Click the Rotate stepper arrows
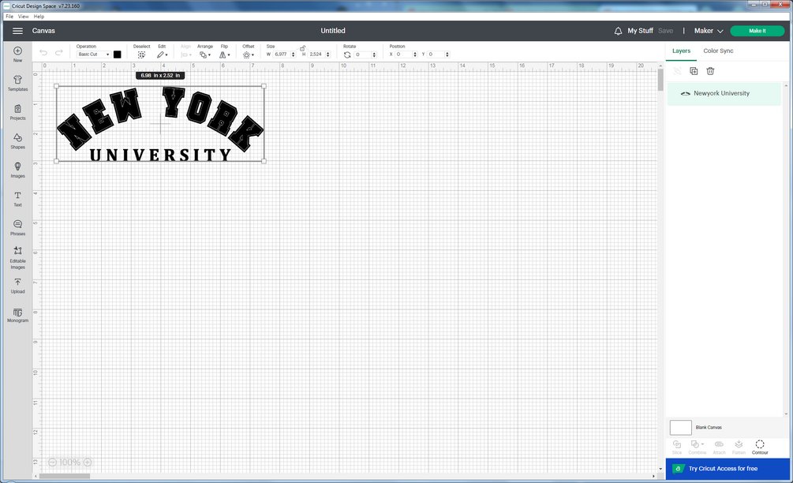 coord(374,54)
